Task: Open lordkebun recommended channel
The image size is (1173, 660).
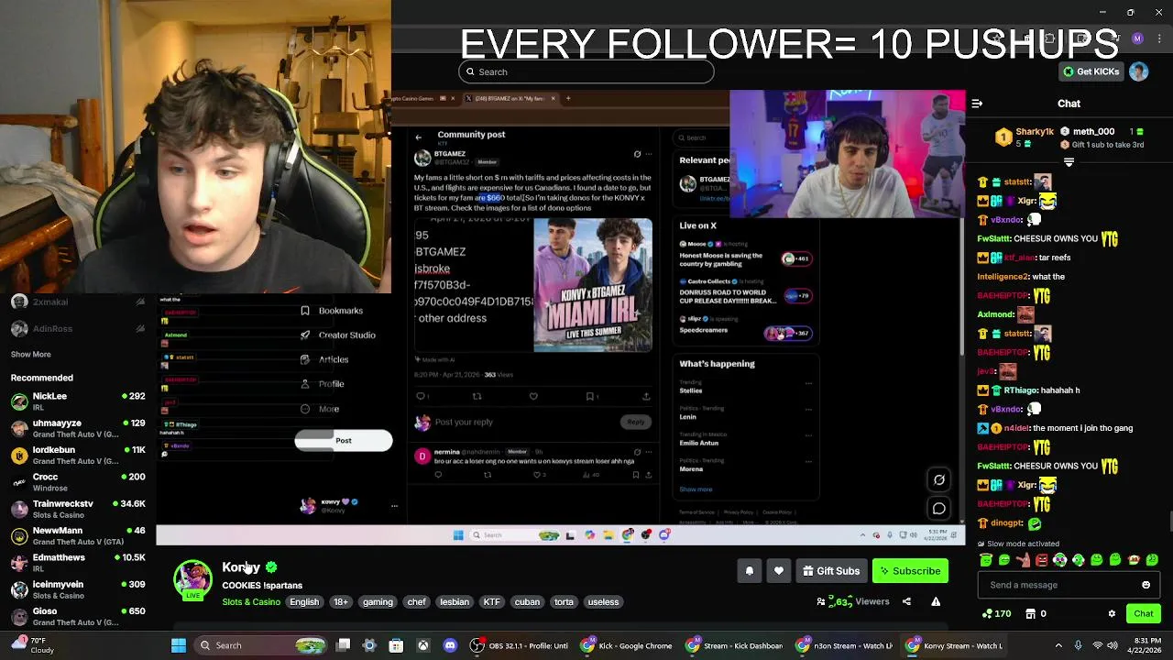Action: 78,455
